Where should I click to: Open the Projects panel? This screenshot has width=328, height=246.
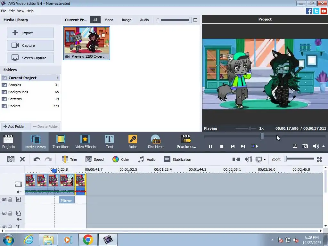click(x=8, y=142)
